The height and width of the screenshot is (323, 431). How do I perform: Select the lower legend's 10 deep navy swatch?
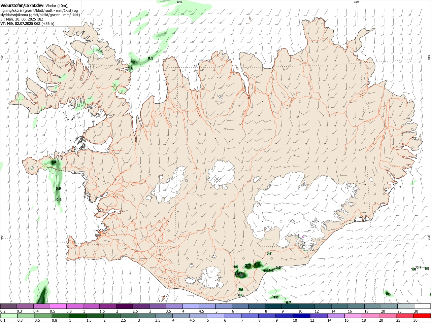(301, 316)
